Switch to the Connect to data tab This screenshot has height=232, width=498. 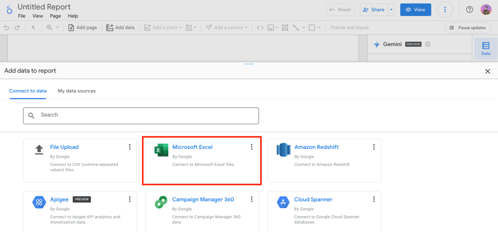(x=28, y=91)
